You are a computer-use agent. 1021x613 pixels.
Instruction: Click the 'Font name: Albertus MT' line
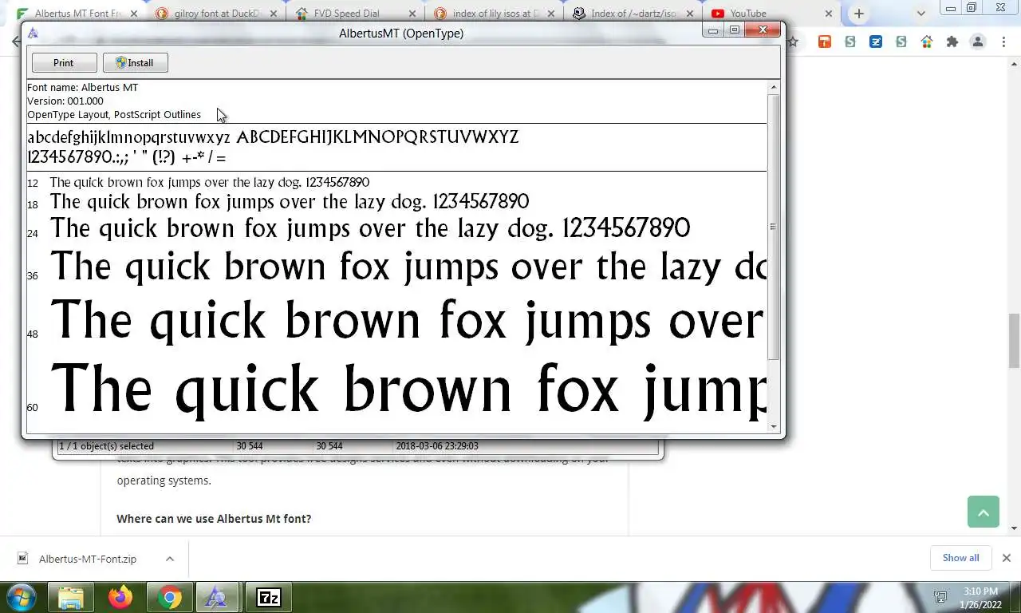[x=82, y=88]
